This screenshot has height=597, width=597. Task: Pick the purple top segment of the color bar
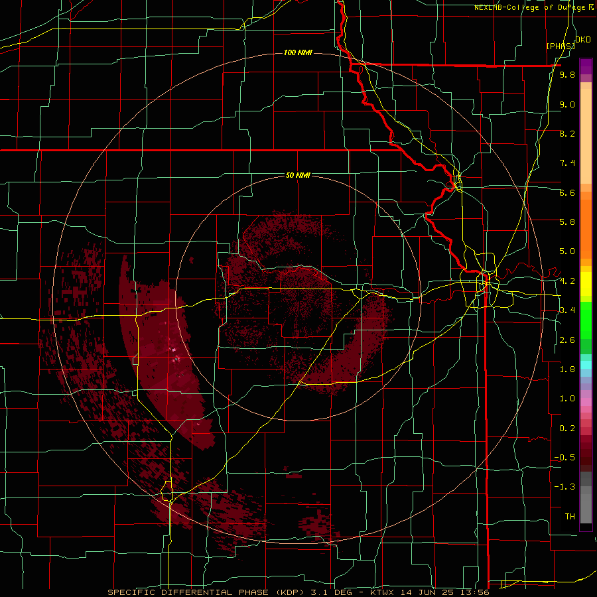coord(586,66)
